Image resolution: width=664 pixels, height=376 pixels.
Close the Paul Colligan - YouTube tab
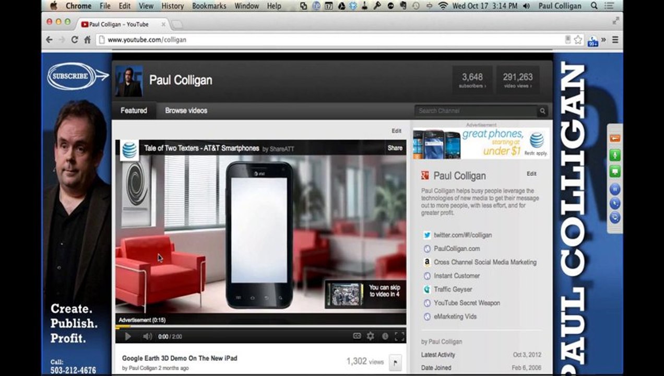[163, 24]
